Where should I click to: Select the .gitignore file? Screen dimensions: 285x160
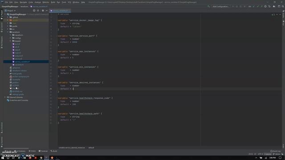(x=16, y=68)
